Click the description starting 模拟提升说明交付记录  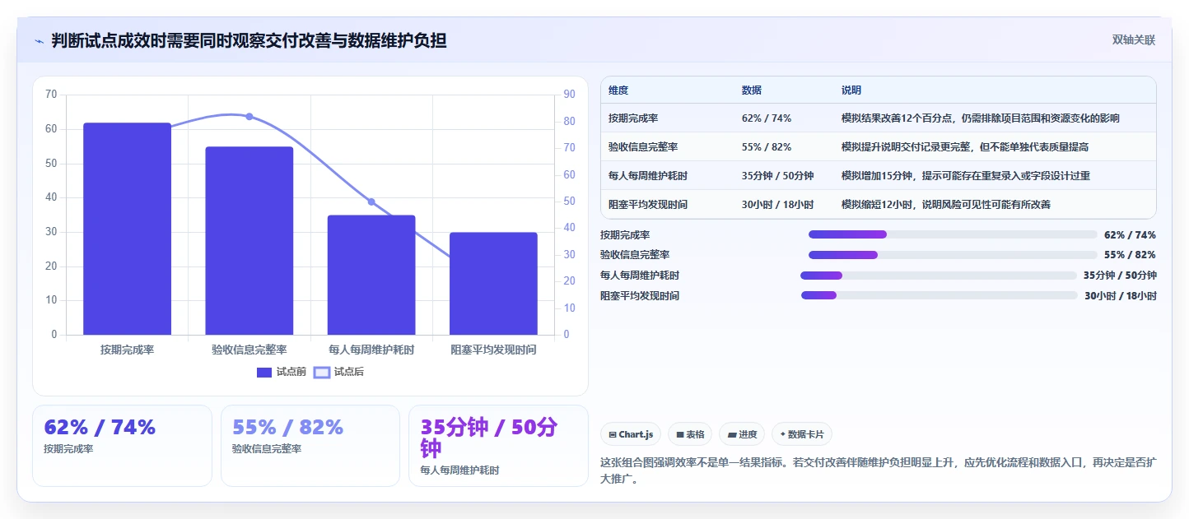point(966,147)
